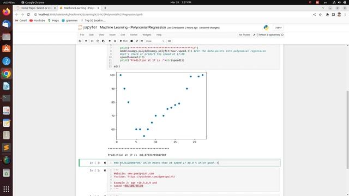Open Terminal from the dock
Viewport: 349px width, 196px height.
tap(6, 98)
